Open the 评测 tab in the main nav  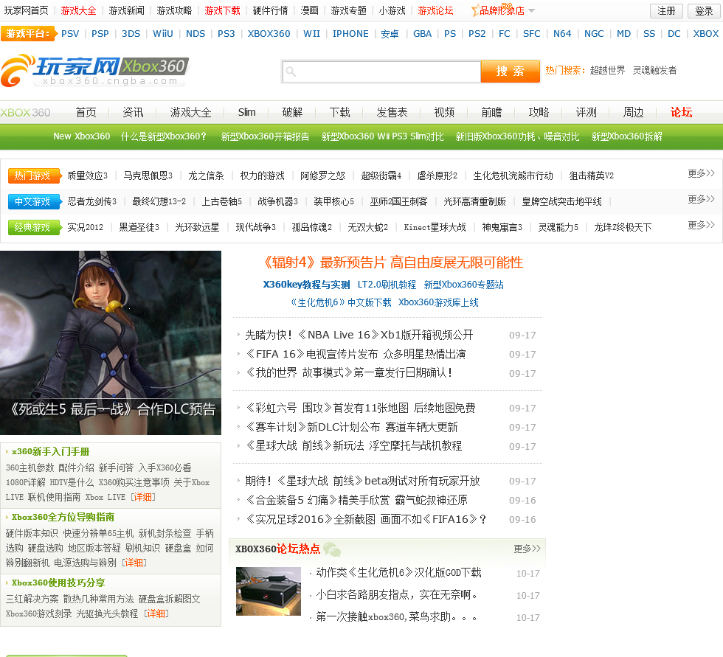(586, 112)
